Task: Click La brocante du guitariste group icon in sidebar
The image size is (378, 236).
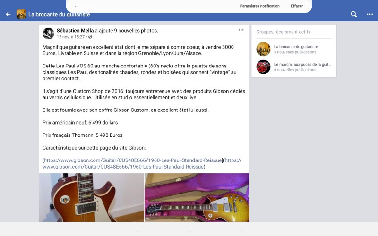Action: (x=263, y=49)
